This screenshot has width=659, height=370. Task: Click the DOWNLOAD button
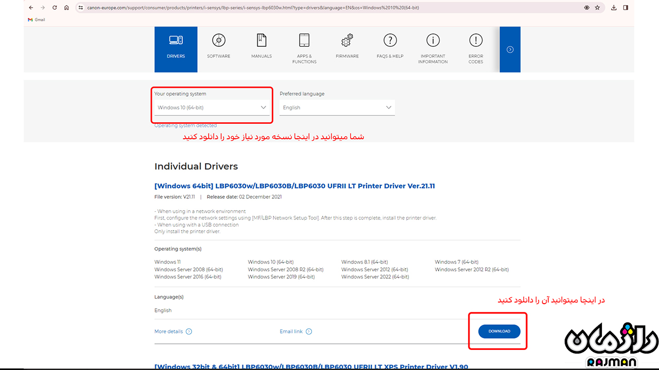click(x=499, y=331)
